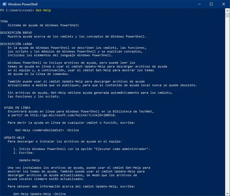Click the "2. Escriba:" list step
230x196 pixels.
point(24,153)
